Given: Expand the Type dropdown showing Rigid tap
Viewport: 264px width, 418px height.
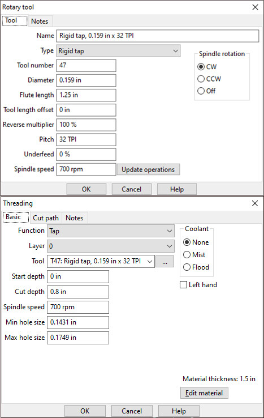Looking at the screenshot, I should pyautogui.click(x=118, y=51).
